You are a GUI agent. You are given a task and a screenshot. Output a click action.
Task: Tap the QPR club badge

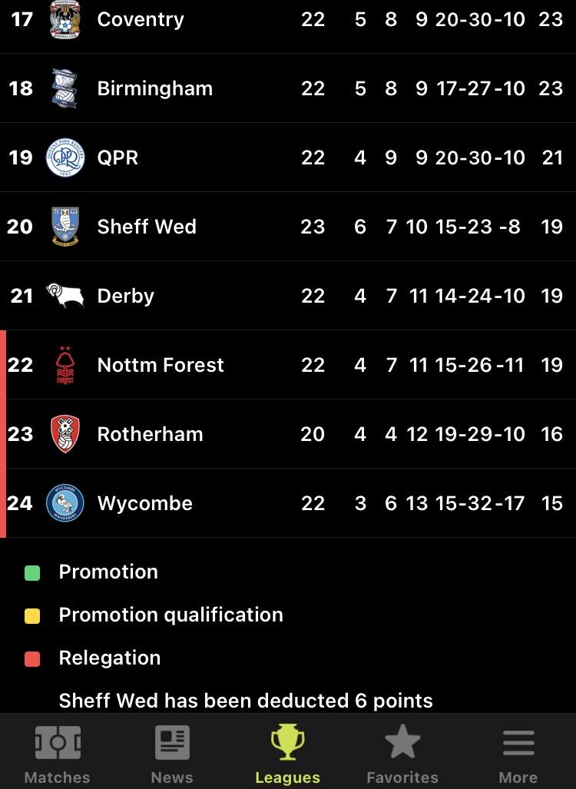[65, 157]
